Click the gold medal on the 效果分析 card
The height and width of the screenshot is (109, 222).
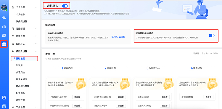point(212,84)
